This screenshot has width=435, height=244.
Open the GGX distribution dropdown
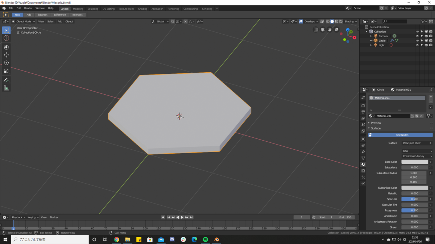point(417,151)
